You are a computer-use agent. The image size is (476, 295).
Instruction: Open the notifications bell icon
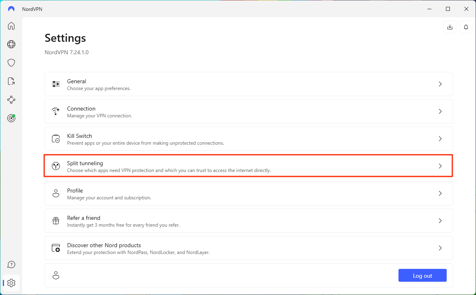[x=466, y=27]
